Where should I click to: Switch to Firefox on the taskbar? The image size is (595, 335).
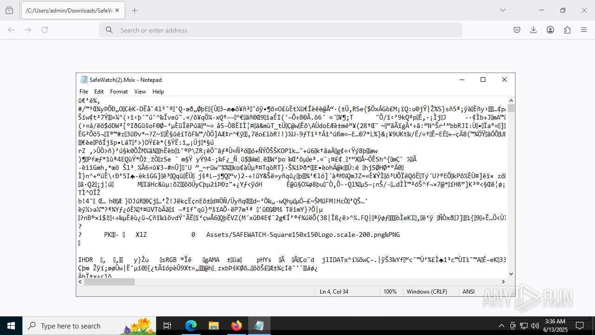pyautogui.click(x=236, y=326)
